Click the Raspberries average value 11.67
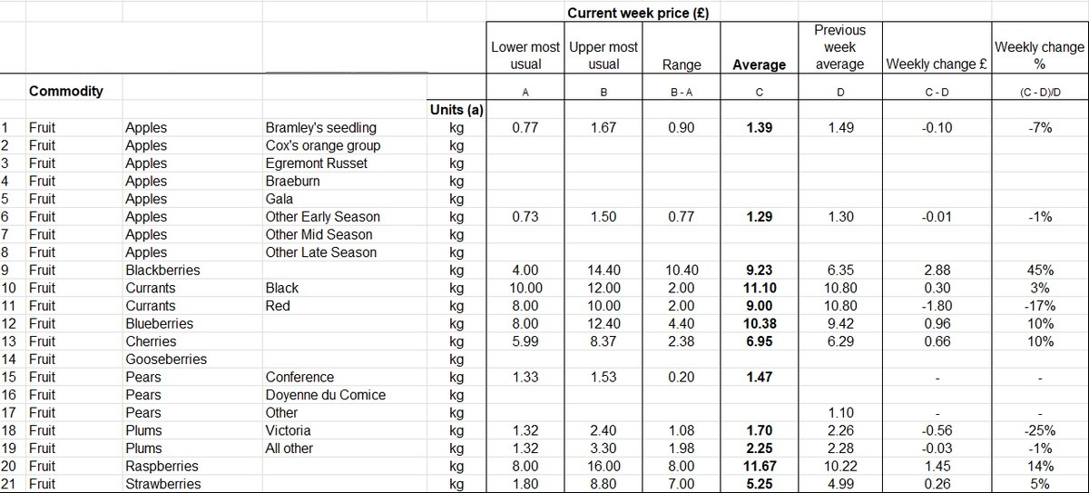The image size is (1089, 493). [x=759, y=466]
